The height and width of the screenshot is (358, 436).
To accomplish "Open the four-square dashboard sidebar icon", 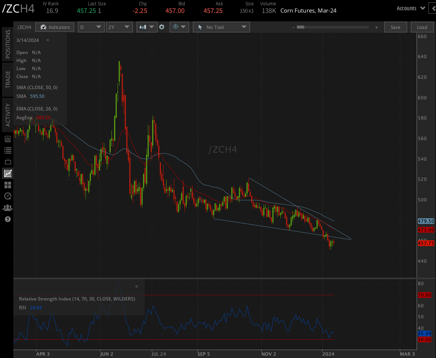I will [8, 185].
